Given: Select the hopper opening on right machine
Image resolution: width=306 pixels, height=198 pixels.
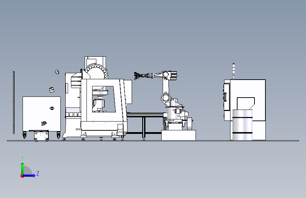Looking at the screenshot, I should point(246,104).
